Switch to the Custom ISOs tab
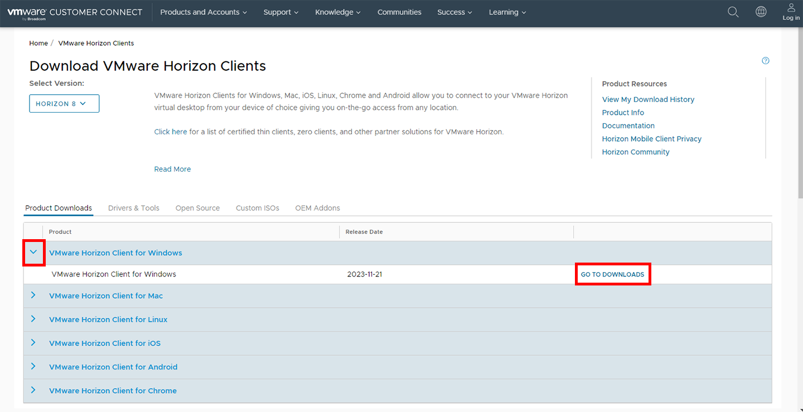The image size is (803, 412). click(258, 208)
